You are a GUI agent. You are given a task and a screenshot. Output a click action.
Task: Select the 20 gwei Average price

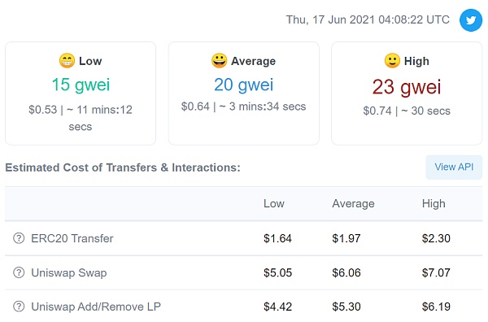[x=244, y=85]
